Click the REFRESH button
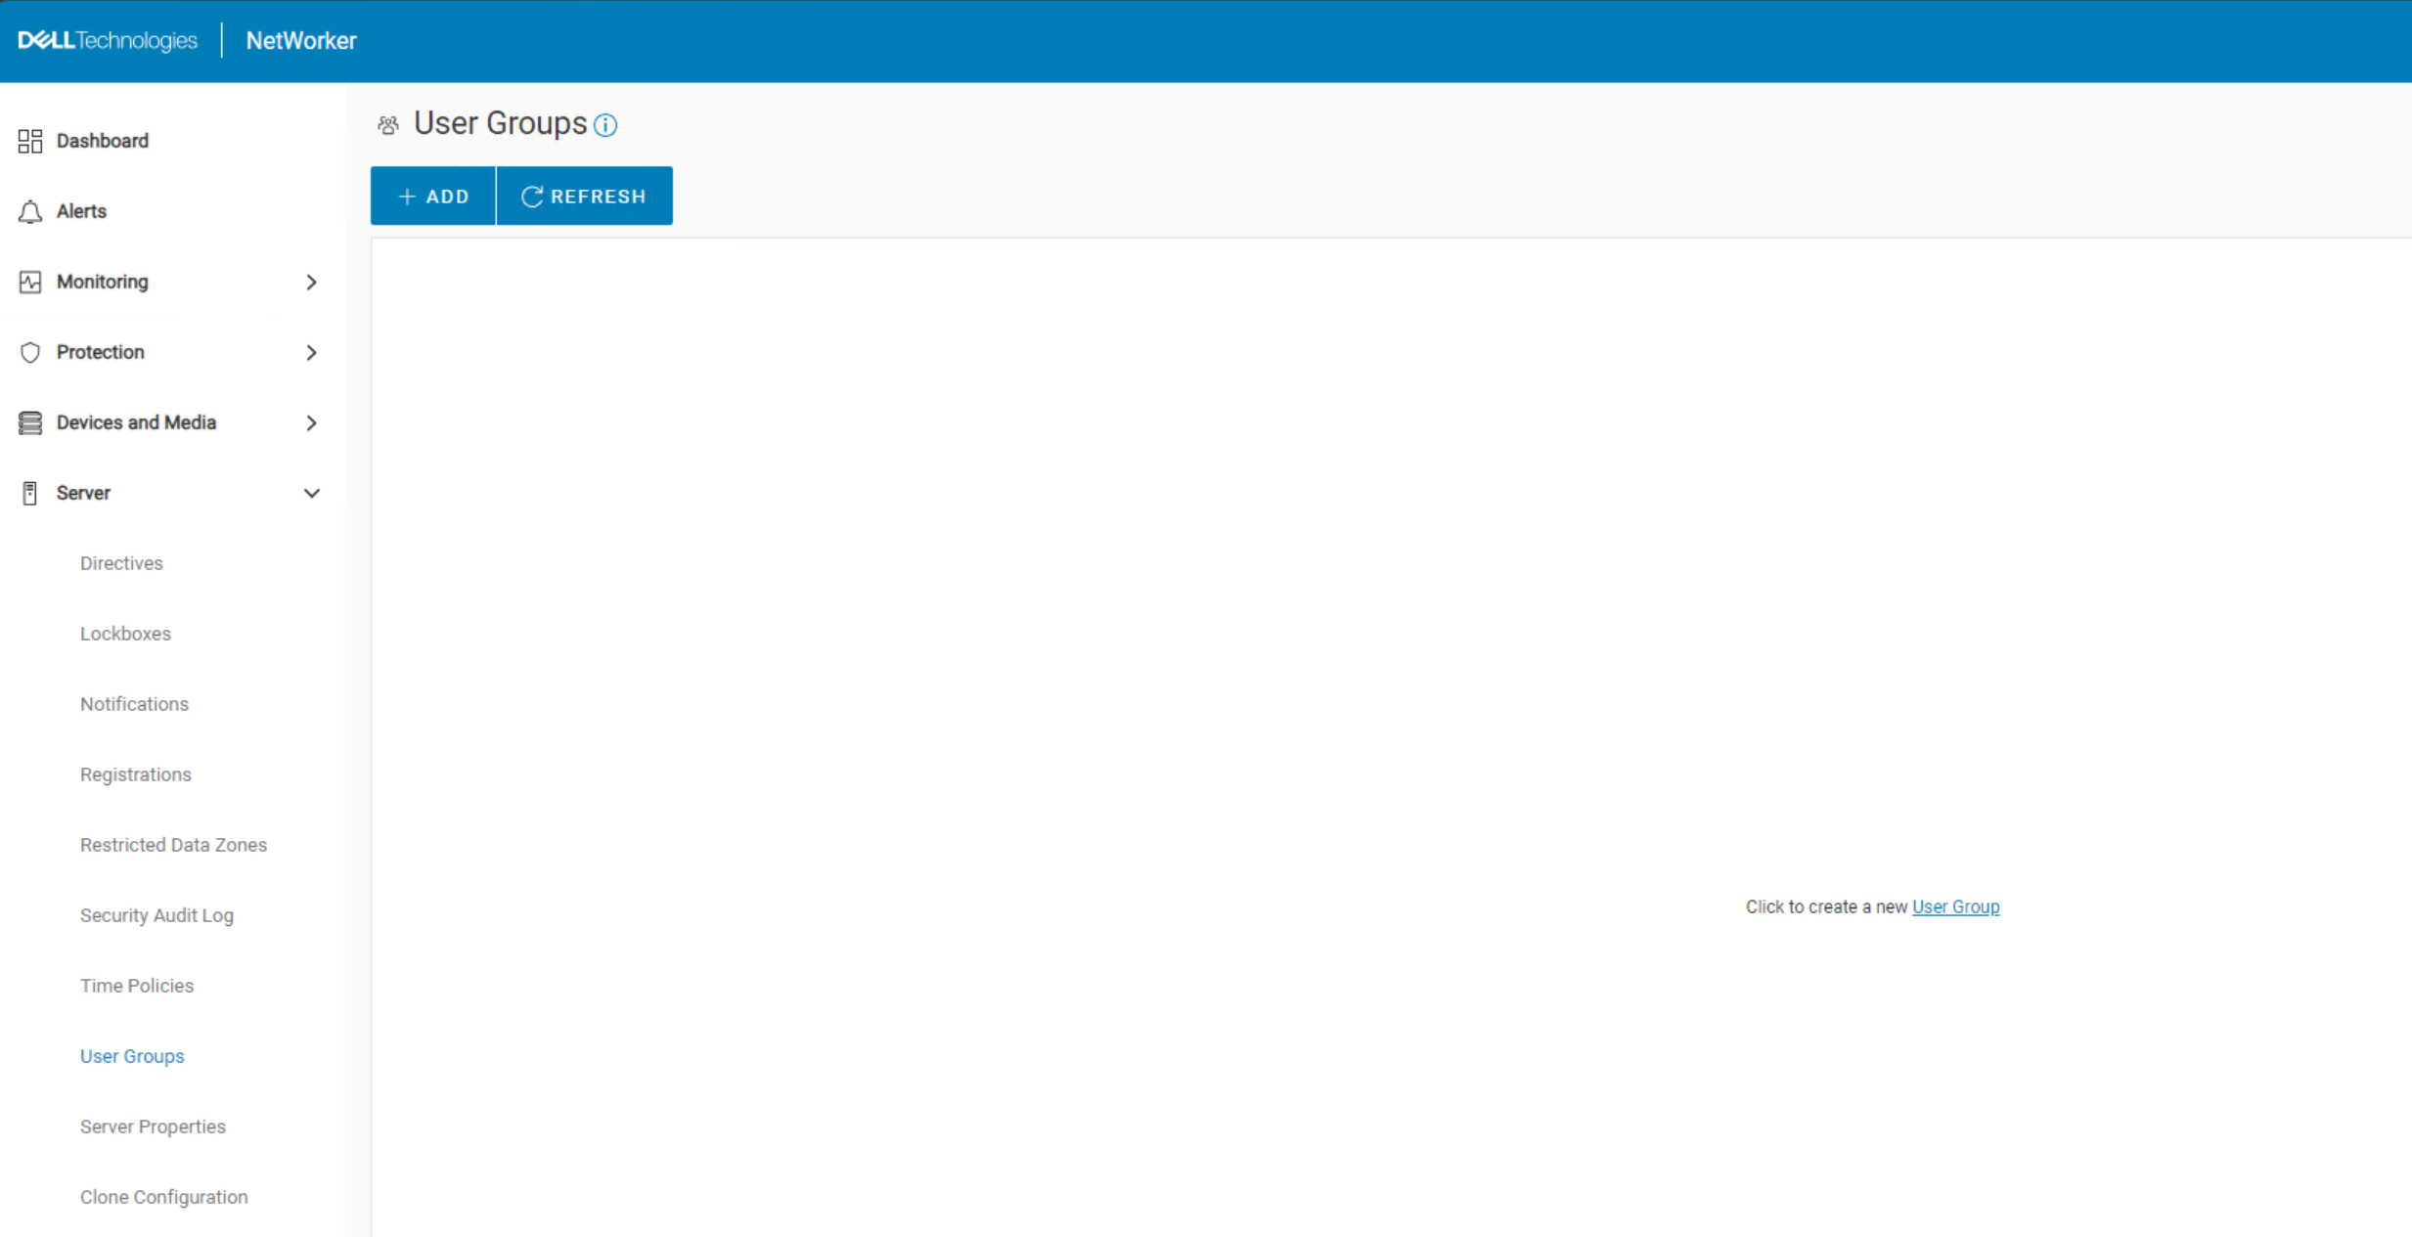2412x1237 pixels. 584,196
